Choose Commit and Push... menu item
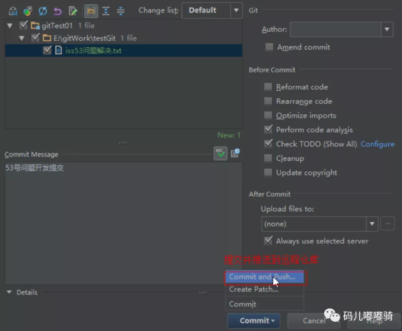 pyautogui.click(x=264, y=277)
